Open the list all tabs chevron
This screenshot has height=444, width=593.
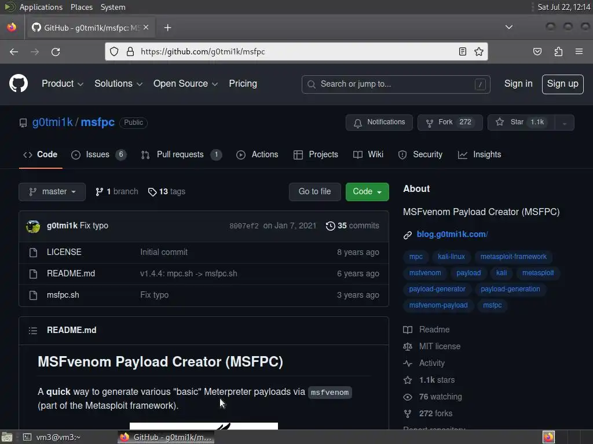click(x=509, y=27)
